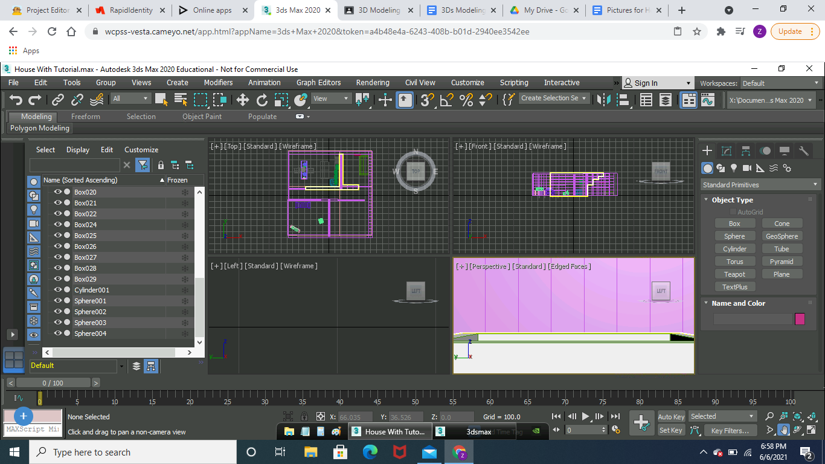825x464 pixels.
Task: Open the Hierarchy panel tab
Action: (746, 151)
